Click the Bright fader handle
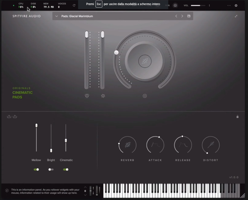The height and width of the screenshot is (200, 248). tap(51, 151)
